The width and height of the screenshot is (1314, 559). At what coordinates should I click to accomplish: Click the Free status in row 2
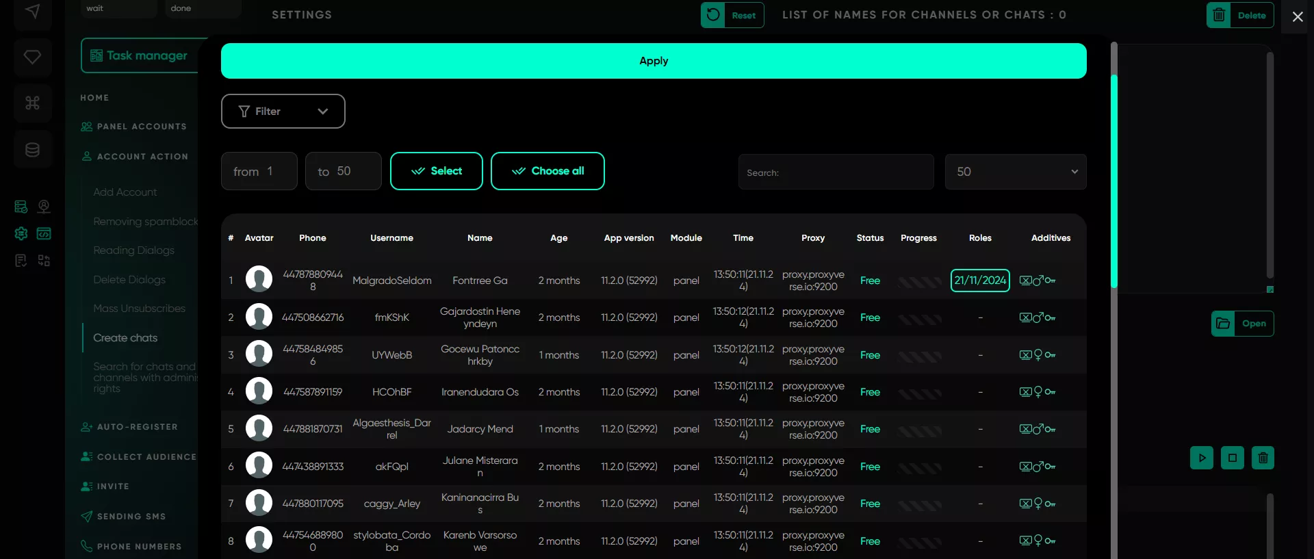point(870,317)
